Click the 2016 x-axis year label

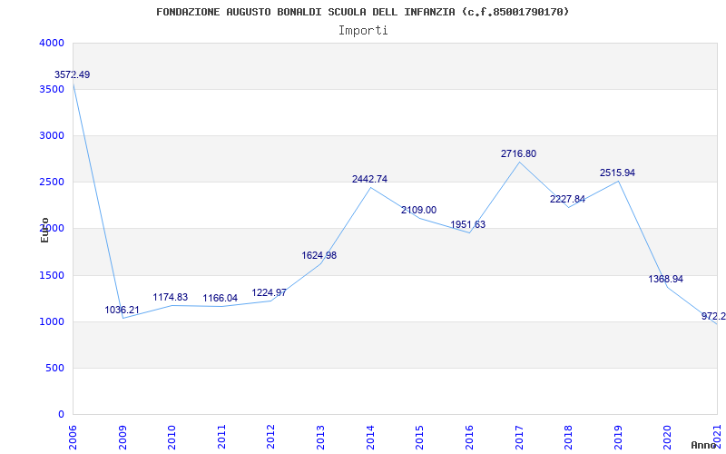469,438
